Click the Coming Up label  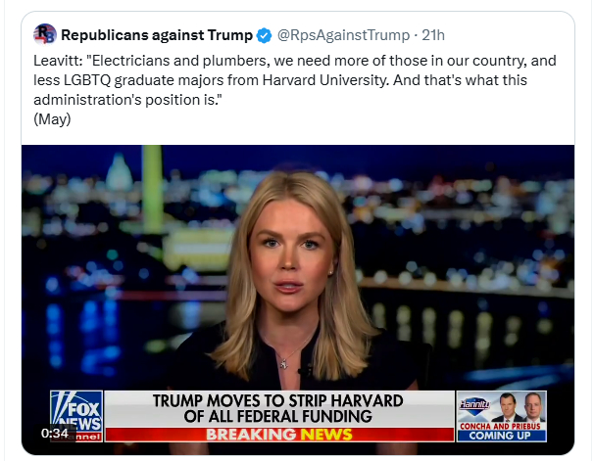[x=501, y=435]
